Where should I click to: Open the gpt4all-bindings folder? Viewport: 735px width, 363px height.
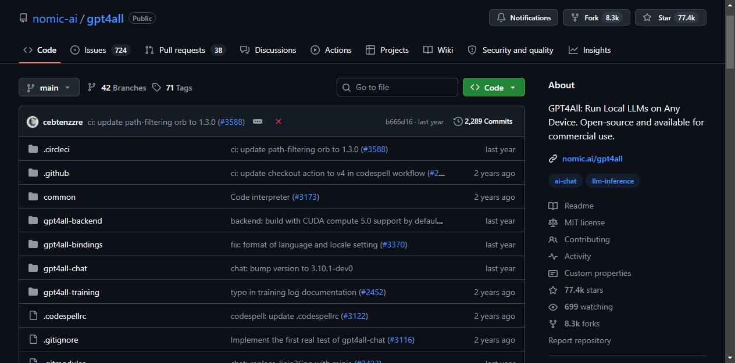[73, 245]
